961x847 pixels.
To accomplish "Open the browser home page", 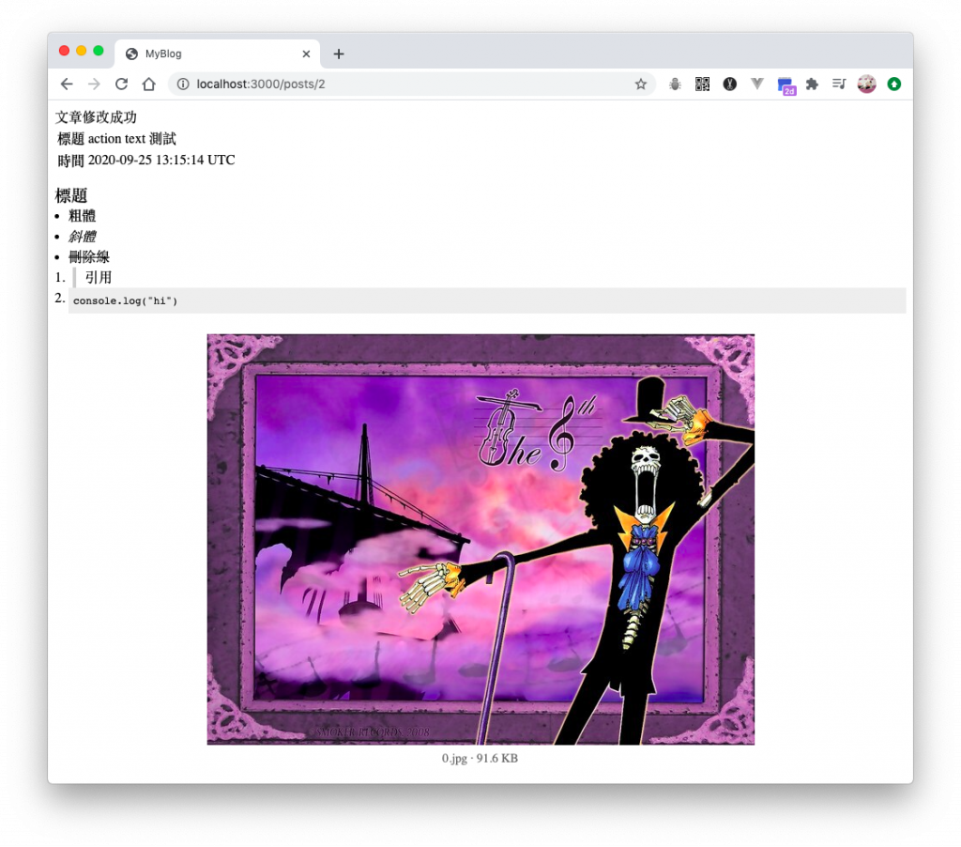I will coord(149,84).
